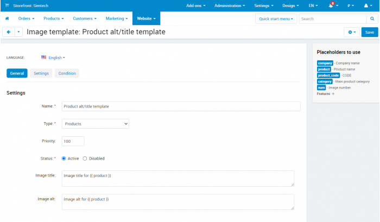
Task: Open the Add-ons dropdown menu
Action: 196,5
